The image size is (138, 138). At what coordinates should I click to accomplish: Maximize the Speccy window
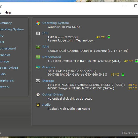click(x=136, y=6)
